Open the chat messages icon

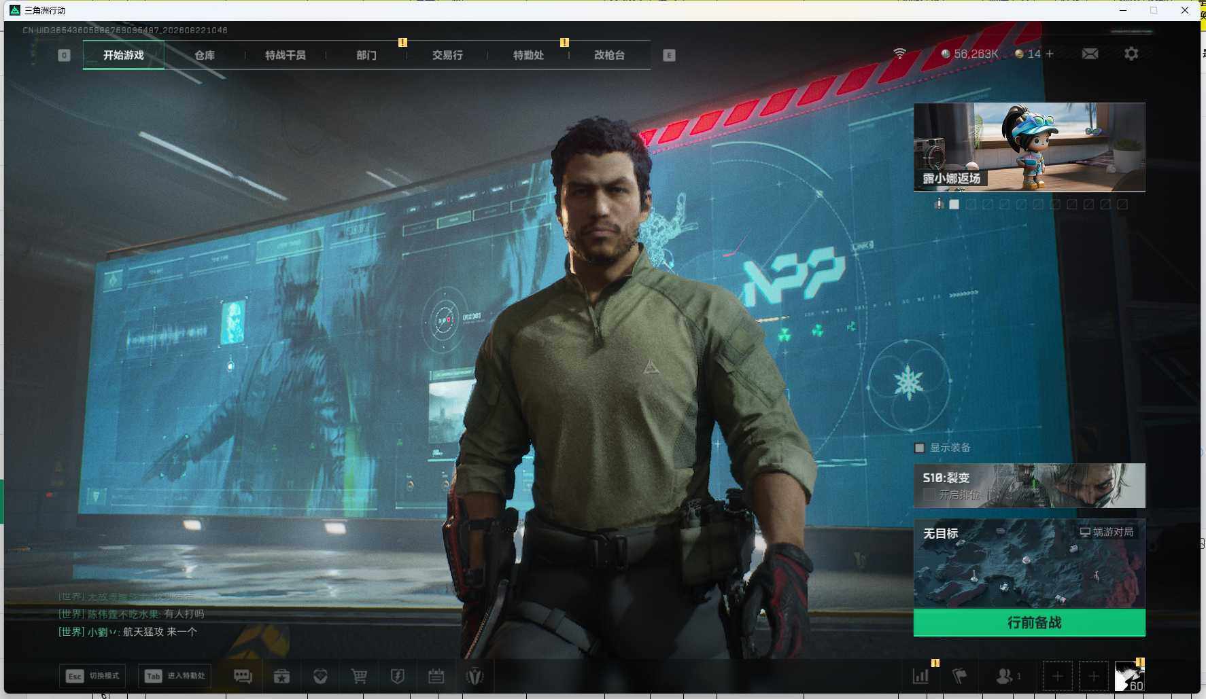(x=243, y=676)
